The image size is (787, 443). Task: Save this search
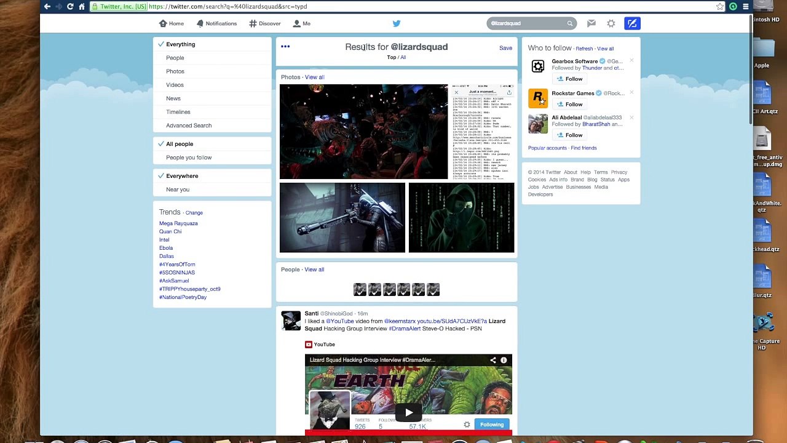[505, 48]
